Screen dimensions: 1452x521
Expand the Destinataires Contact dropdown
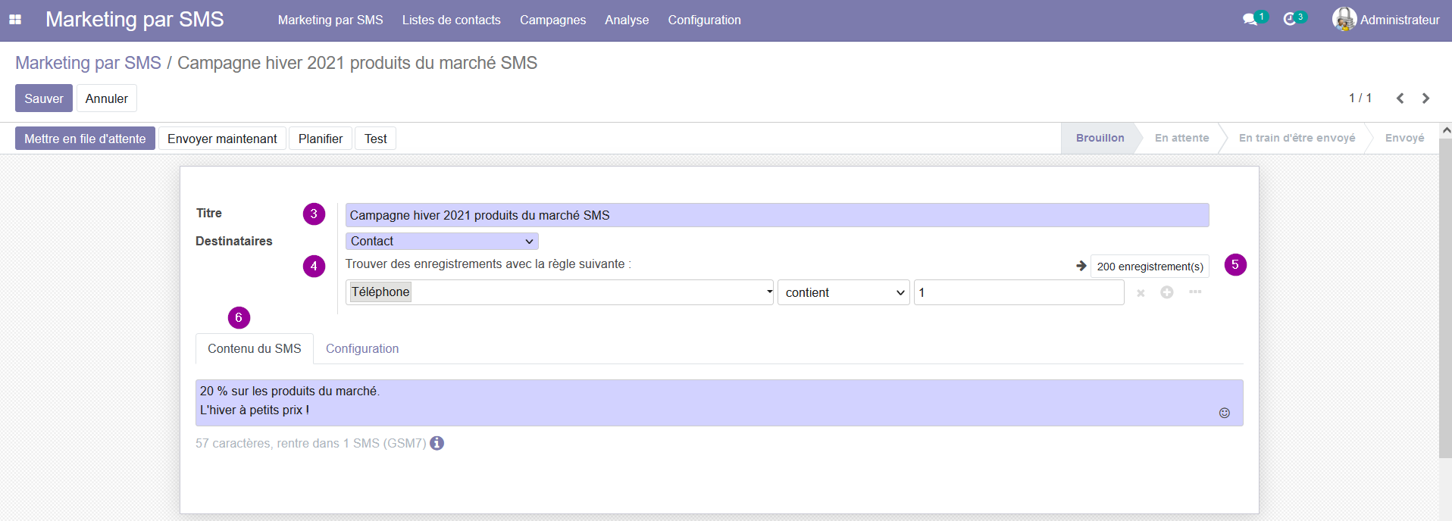[442, 241]
